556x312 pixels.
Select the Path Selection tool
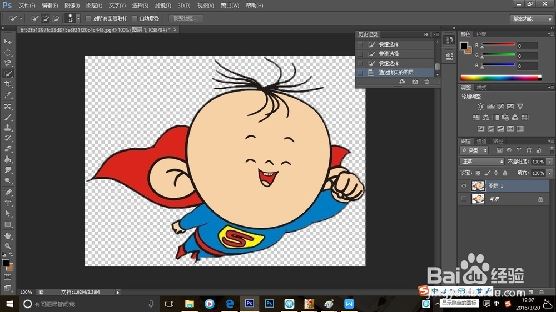pos(7,214)
